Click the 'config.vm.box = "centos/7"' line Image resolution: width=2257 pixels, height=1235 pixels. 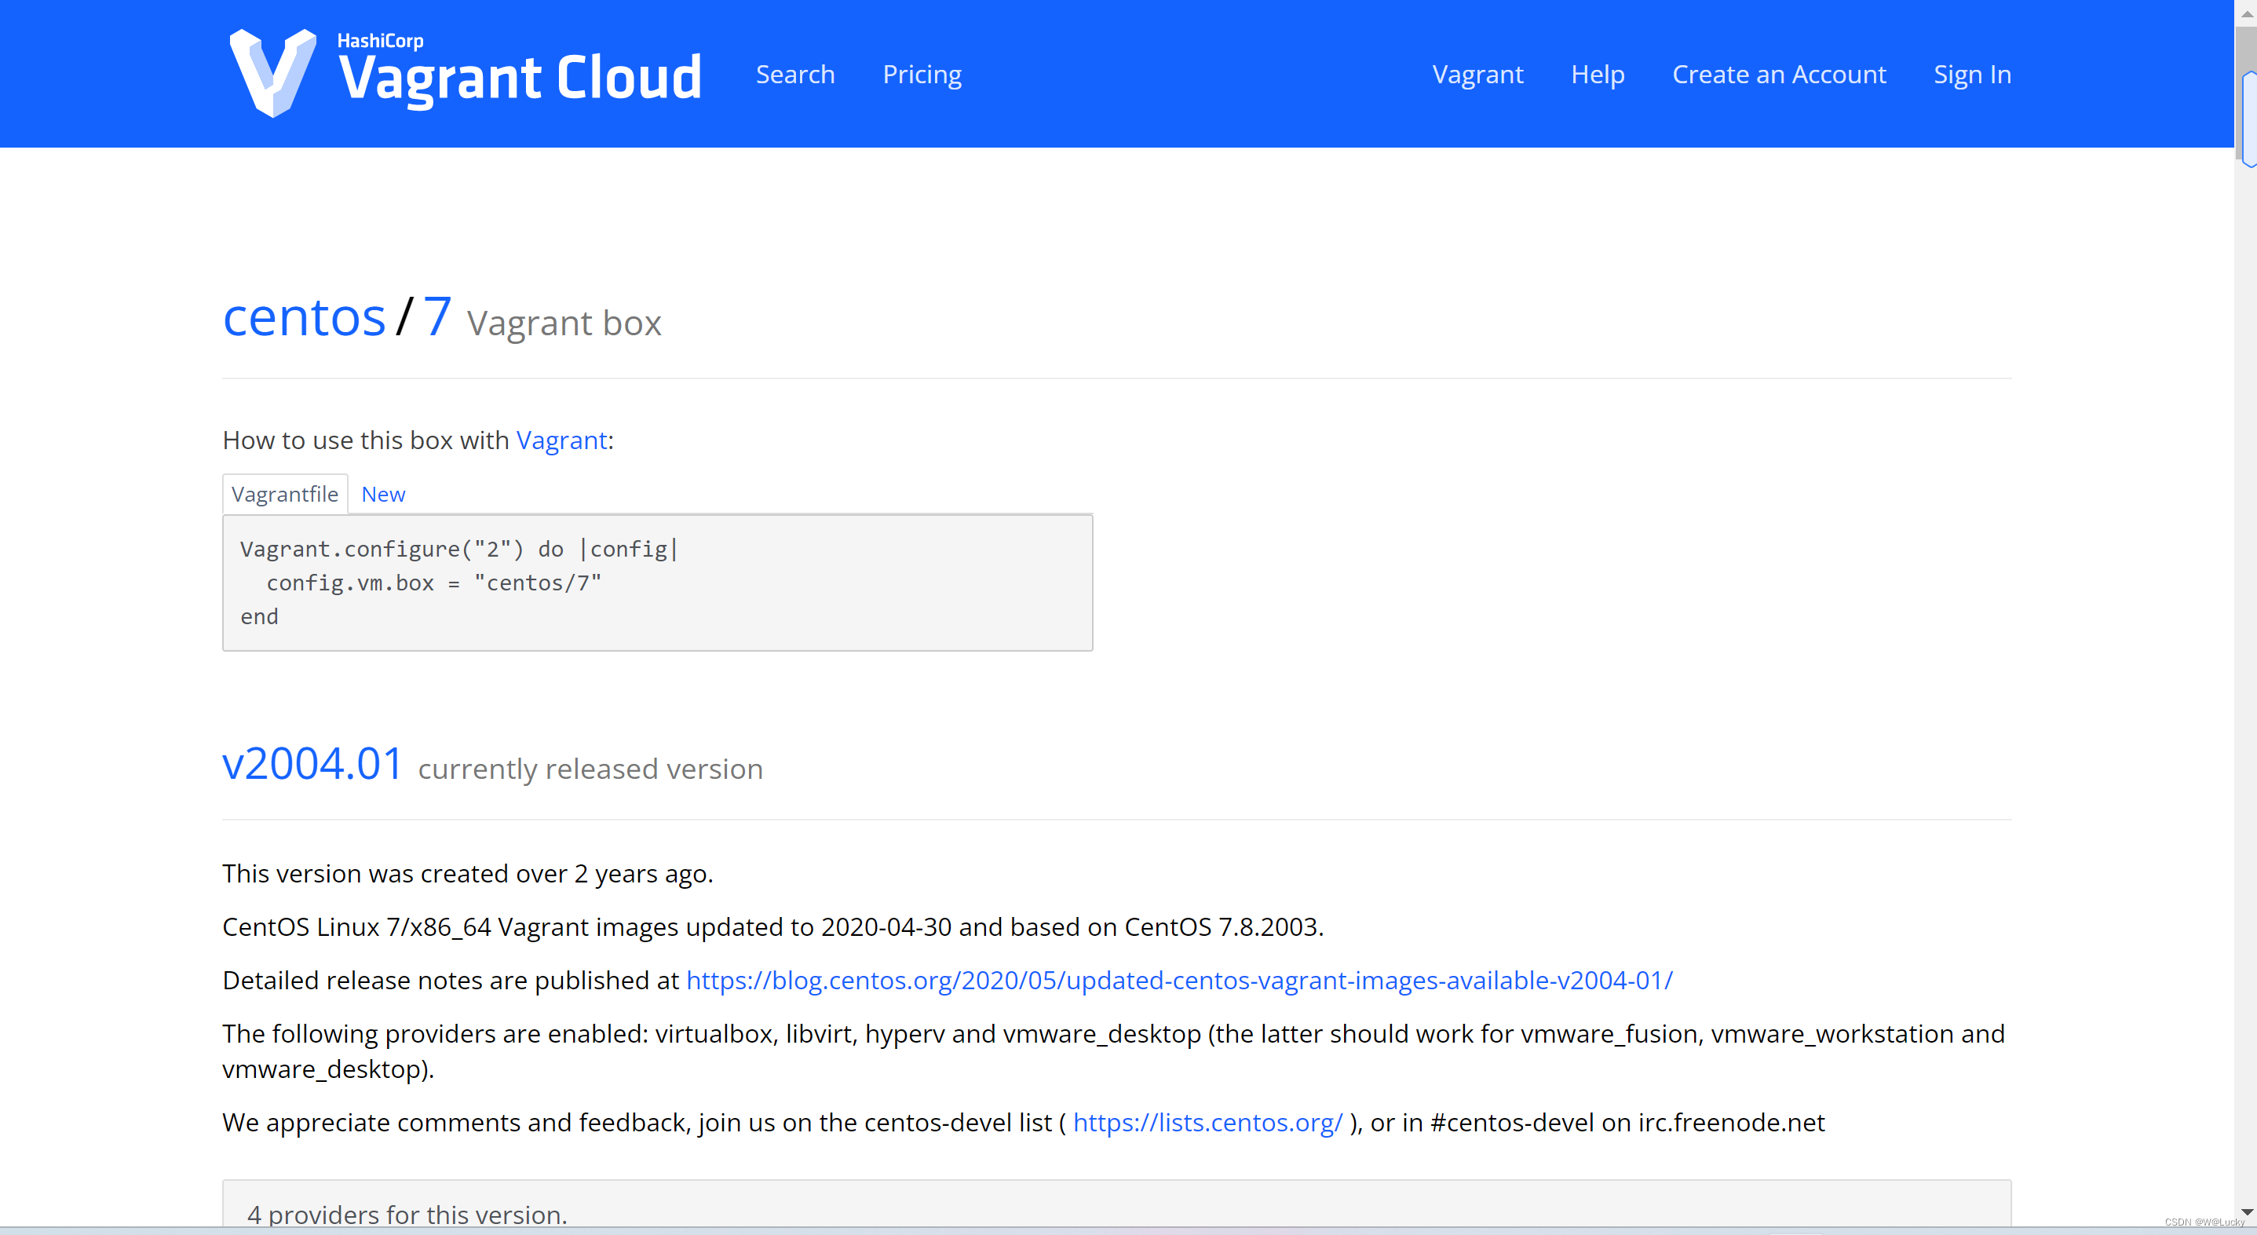[433, 583]
